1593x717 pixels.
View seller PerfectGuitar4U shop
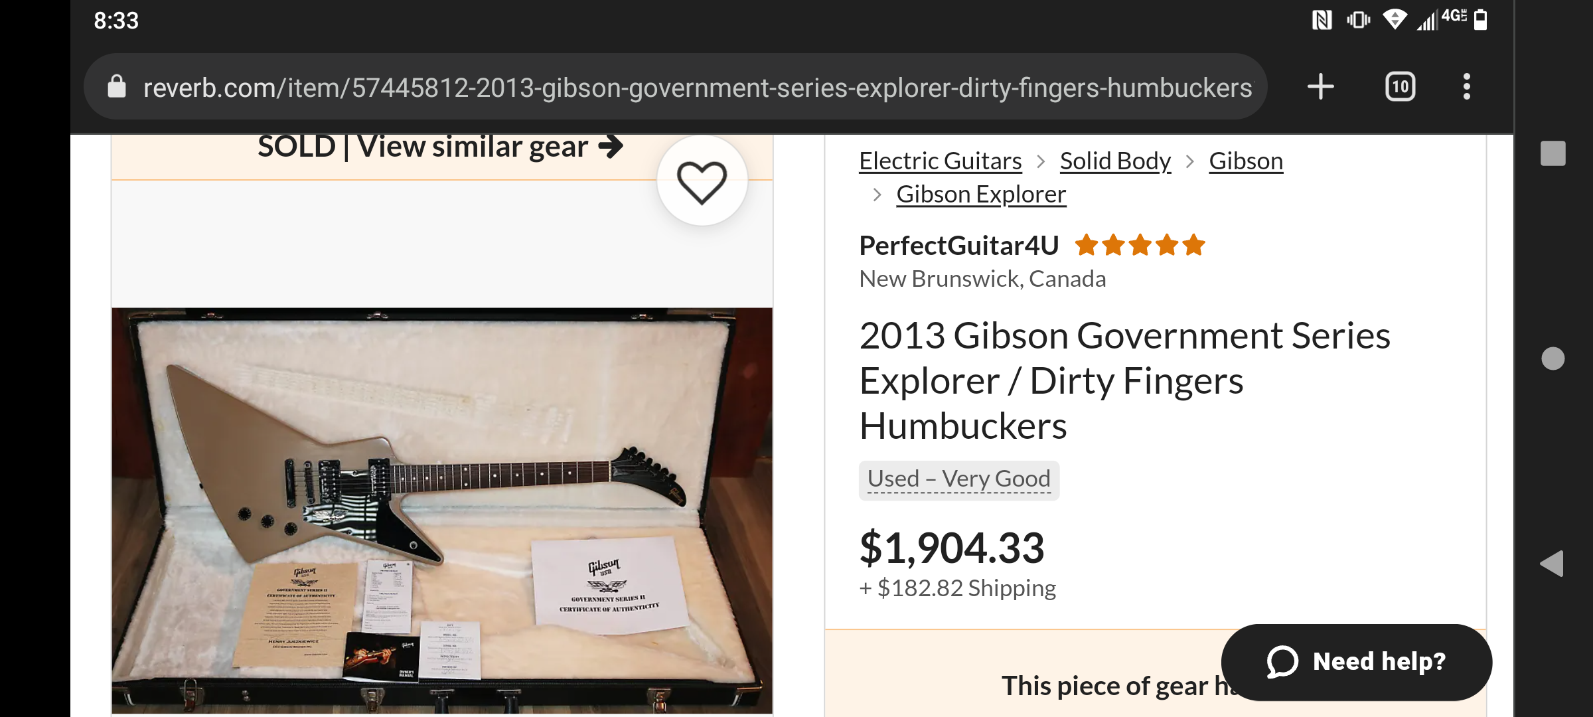958,246
